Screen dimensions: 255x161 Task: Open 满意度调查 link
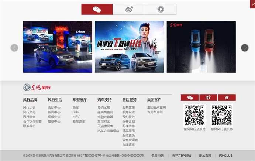(x=130, y=140)
